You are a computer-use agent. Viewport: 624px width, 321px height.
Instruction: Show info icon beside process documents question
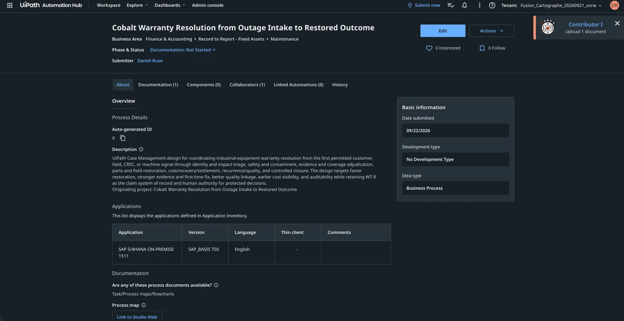[216, 285]
